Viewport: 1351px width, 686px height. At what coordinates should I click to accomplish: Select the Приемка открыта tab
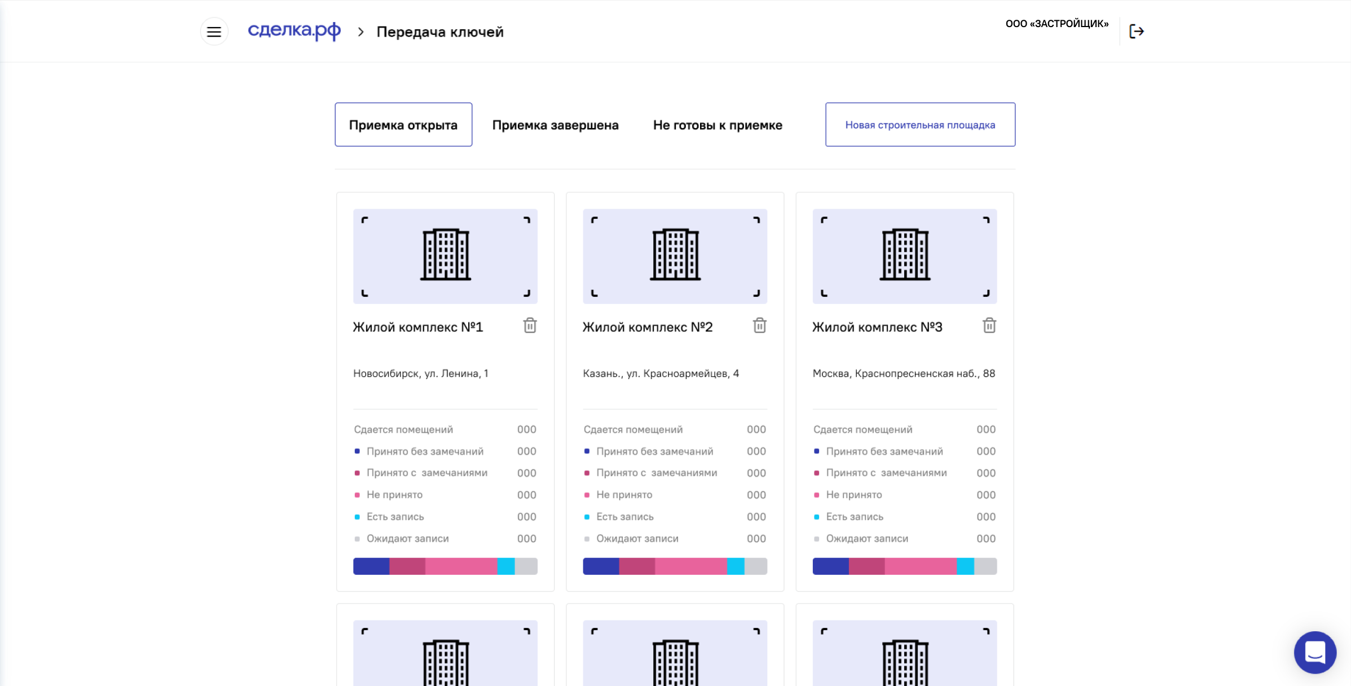pos(403,125)
